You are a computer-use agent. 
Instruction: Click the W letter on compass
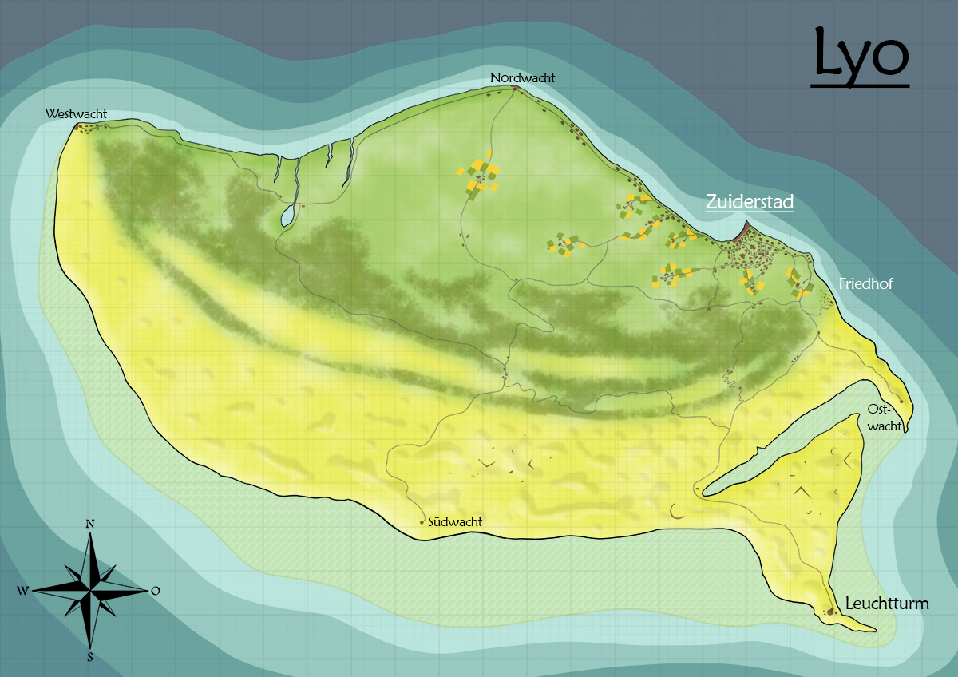(22, 591)
